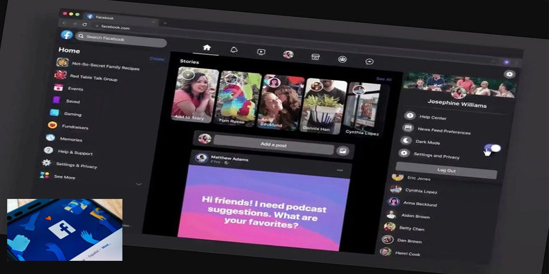
Task: Click the settings gear above the cover photo
Action: coord(509,74)
